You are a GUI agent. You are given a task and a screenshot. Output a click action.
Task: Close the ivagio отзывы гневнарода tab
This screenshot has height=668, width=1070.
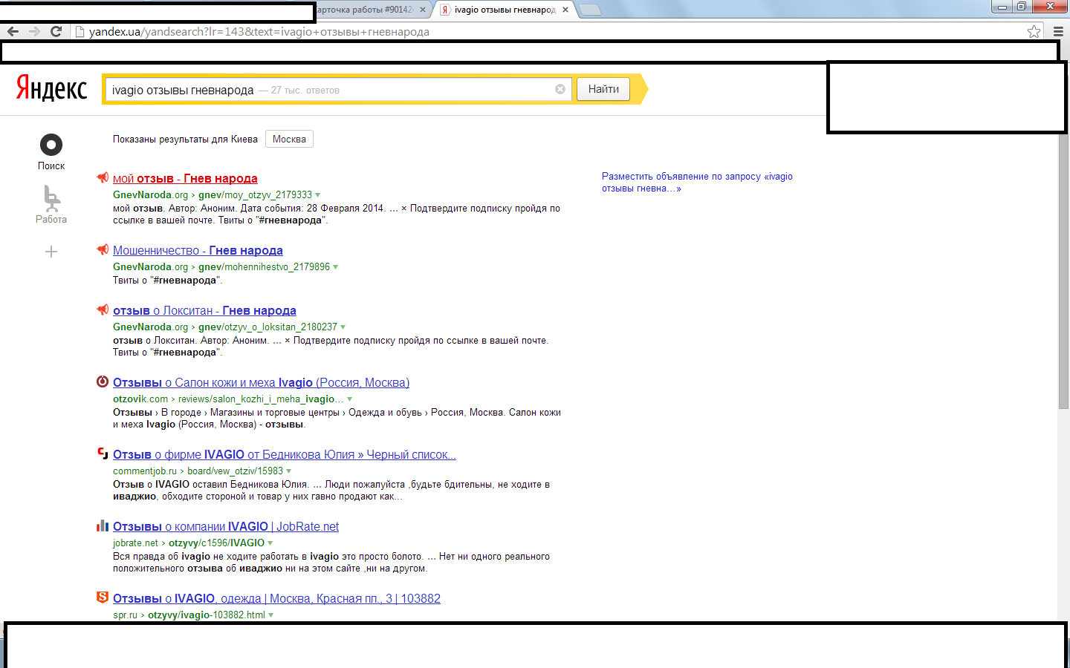(565, 10)
